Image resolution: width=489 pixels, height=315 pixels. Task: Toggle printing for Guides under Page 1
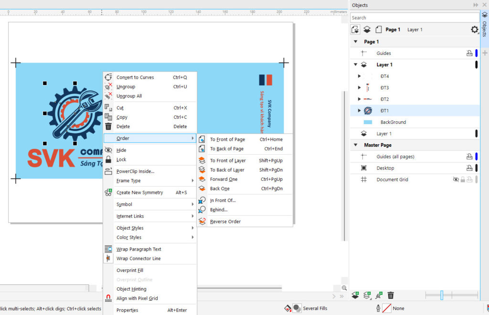[469, 53]
